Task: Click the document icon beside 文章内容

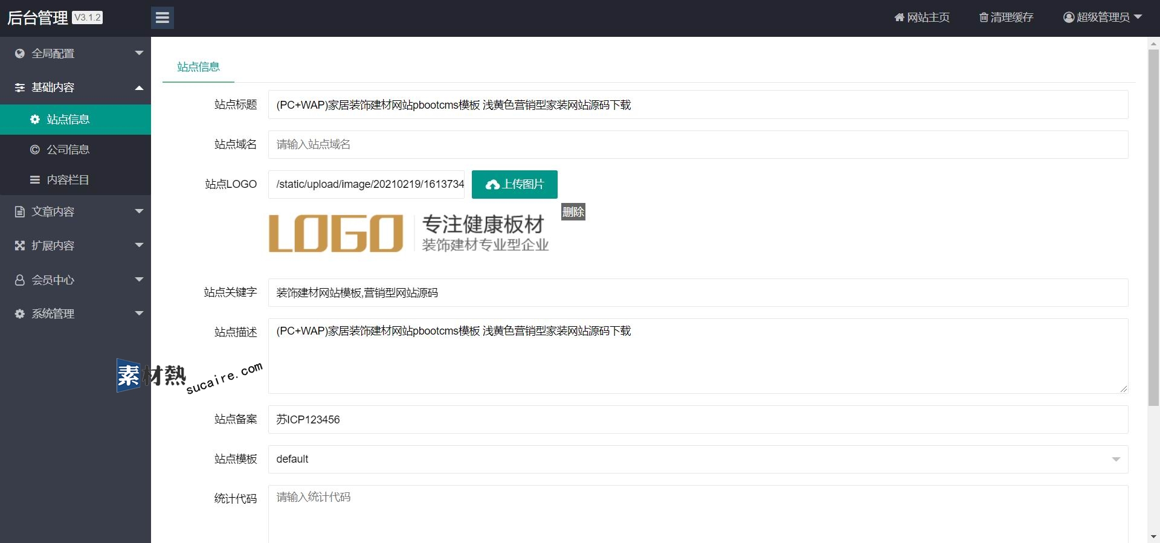Action: (20, 211)
